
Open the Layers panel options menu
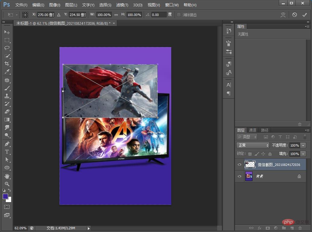(307, 130)
